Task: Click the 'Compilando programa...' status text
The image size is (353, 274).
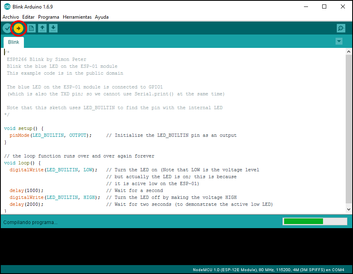Action: (30, 222)
